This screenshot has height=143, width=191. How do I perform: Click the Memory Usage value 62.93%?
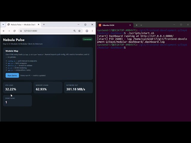(x=41, y=89)
